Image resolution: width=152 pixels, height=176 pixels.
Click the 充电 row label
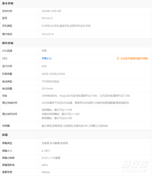click(x=5, y=96)
